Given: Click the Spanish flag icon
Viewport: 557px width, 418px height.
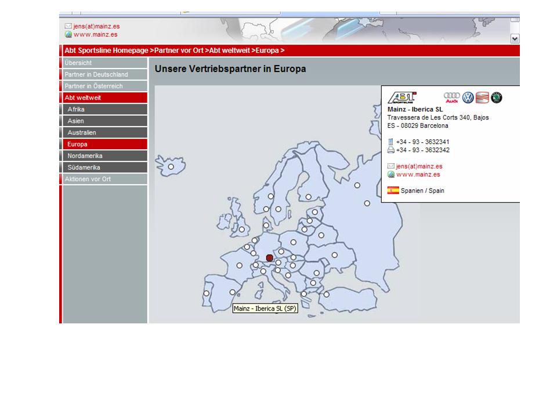Looking at the screenshot, I should tap(393, 190).
